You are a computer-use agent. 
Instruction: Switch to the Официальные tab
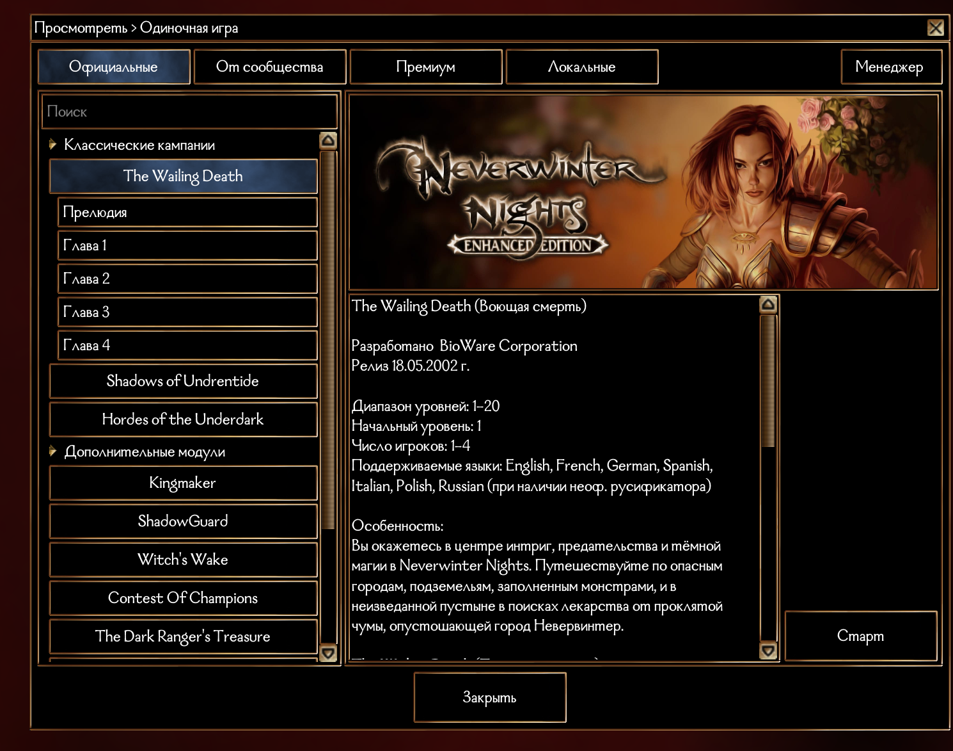(x=114, y=67)
